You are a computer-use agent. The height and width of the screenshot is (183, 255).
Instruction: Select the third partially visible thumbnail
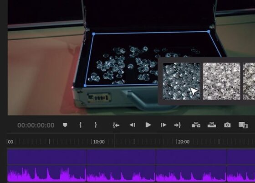click(249, 81)
